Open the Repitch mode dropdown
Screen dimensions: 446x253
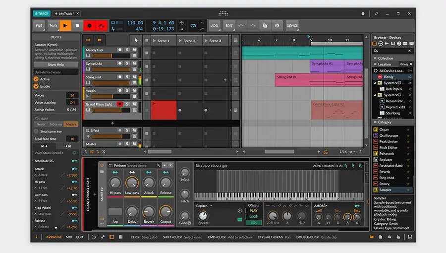(x=204, y=206)
